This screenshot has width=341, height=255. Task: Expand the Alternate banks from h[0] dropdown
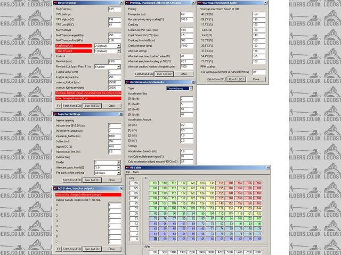(119, 168)
